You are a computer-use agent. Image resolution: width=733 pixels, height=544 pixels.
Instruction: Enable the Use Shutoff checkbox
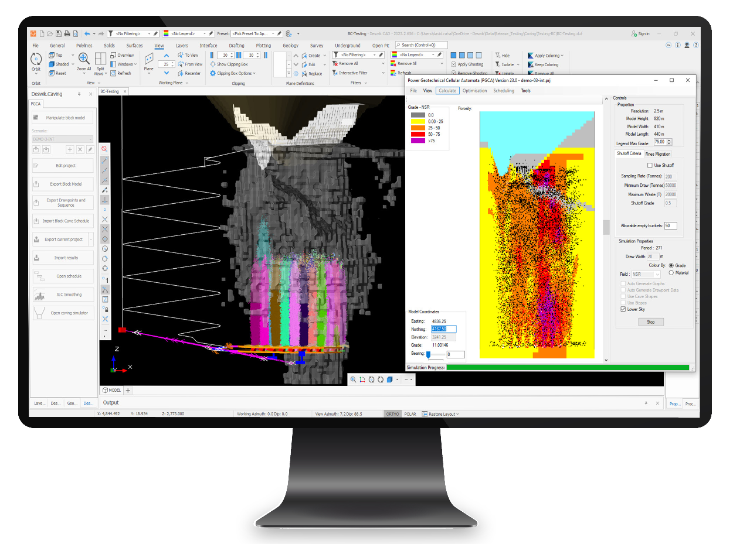[650, 166]
